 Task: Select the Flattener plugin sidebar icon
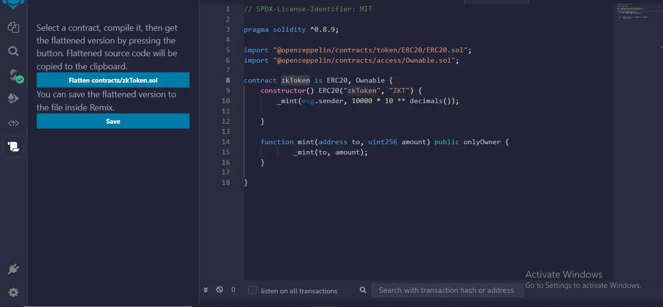13,146
